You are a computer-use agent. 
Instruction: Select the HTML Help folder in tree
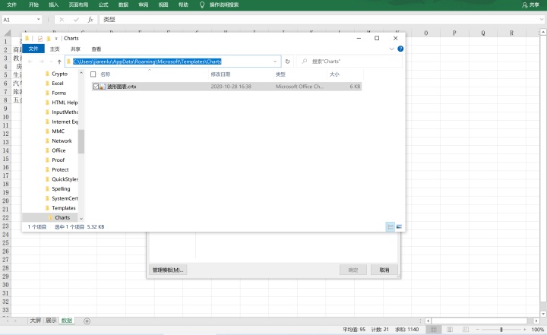(65, 103)
